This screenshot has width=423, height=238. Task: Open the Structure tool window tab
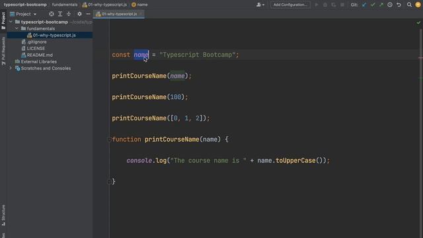(3, 215)
